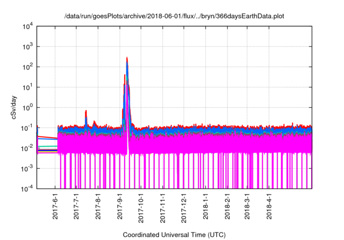
Task: Click the Coordinated Universal Time (UTC) axis title
Action: coord(174,235)
